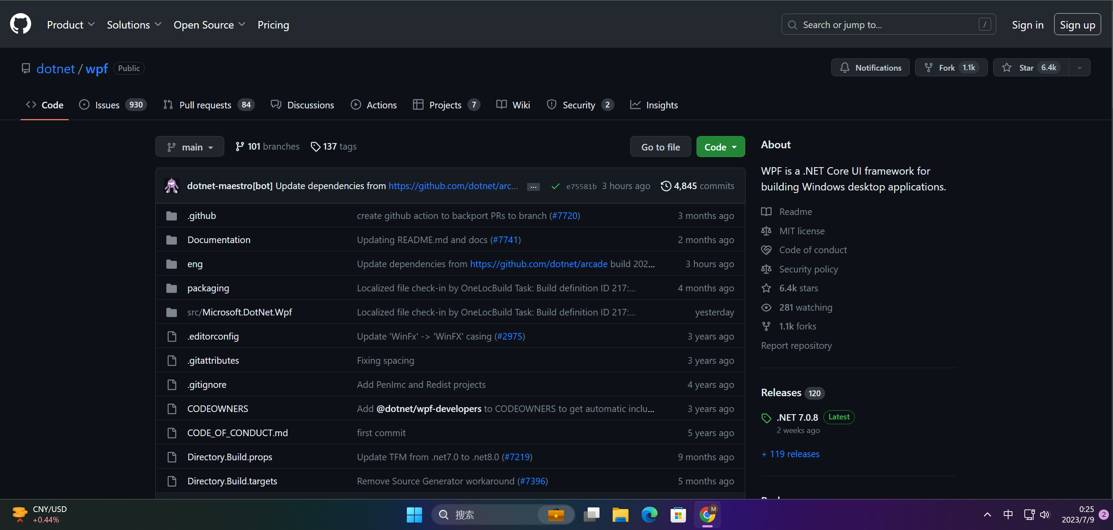
Task: Switch to the Pull requests tab
Action: point(205,105)
